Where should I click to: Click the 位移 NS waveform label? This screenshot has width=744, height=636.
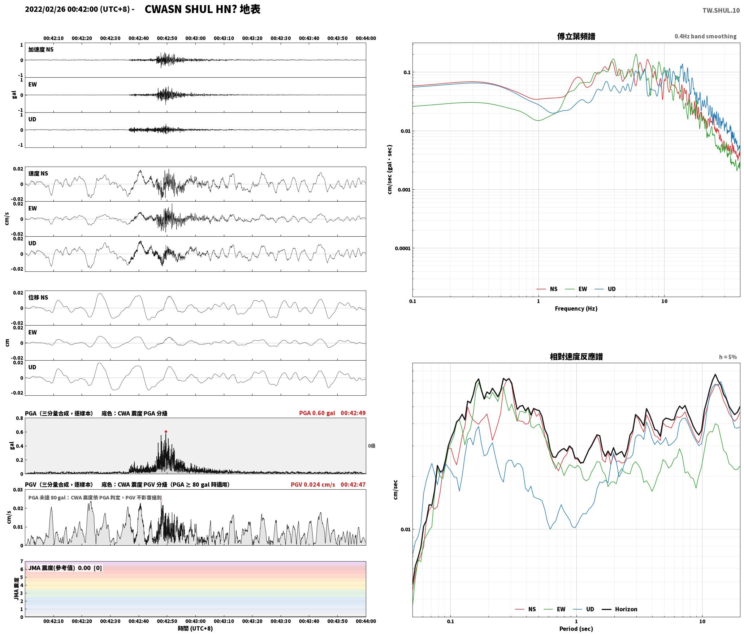tap(38, 297)
